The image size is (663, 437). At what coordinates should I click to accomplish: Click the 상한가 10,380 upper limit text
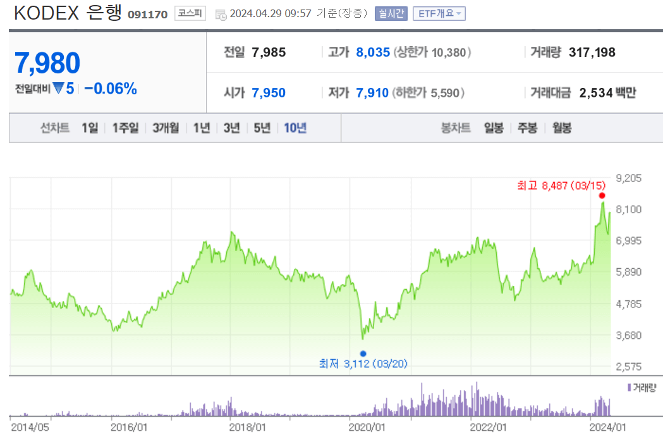[x=432, y=52]
